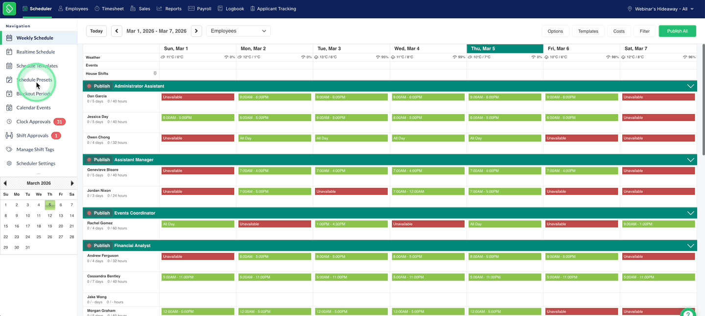Click the Today button
705x316 pixels.
tap(96, 31)
